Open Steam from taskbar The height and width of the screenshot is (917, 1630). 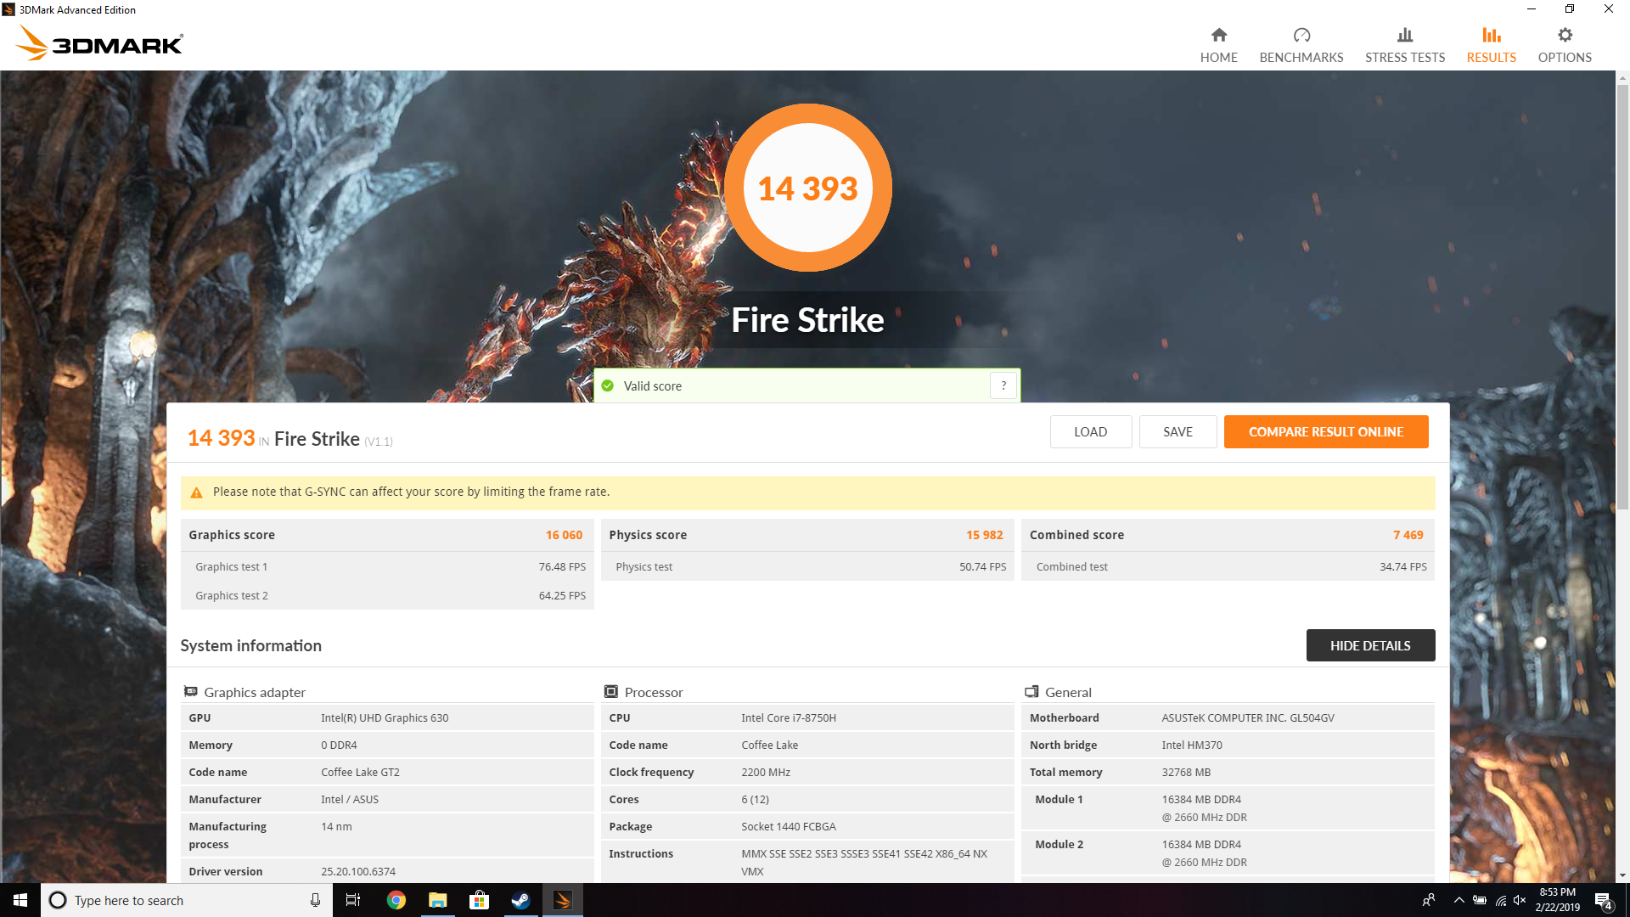520,900
